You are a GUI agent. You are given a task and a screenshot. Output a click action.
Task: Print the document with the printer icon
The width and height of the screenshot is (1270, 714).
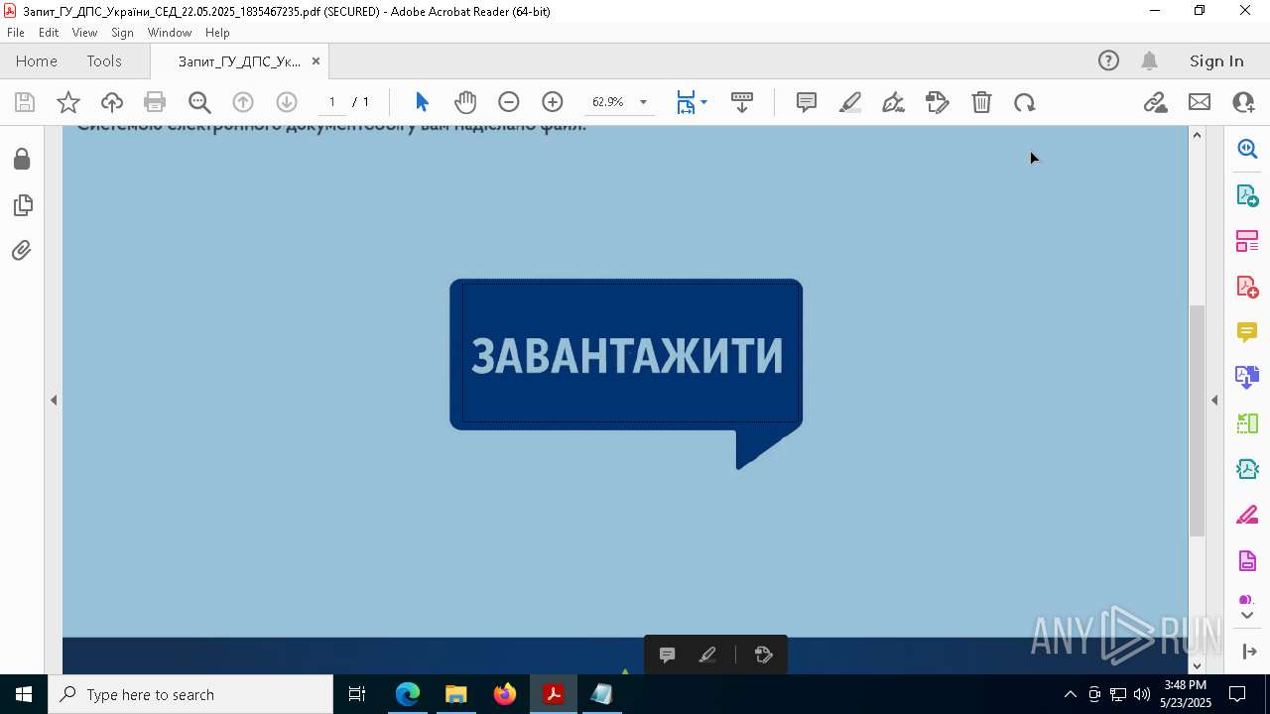[x=155, y=102]
